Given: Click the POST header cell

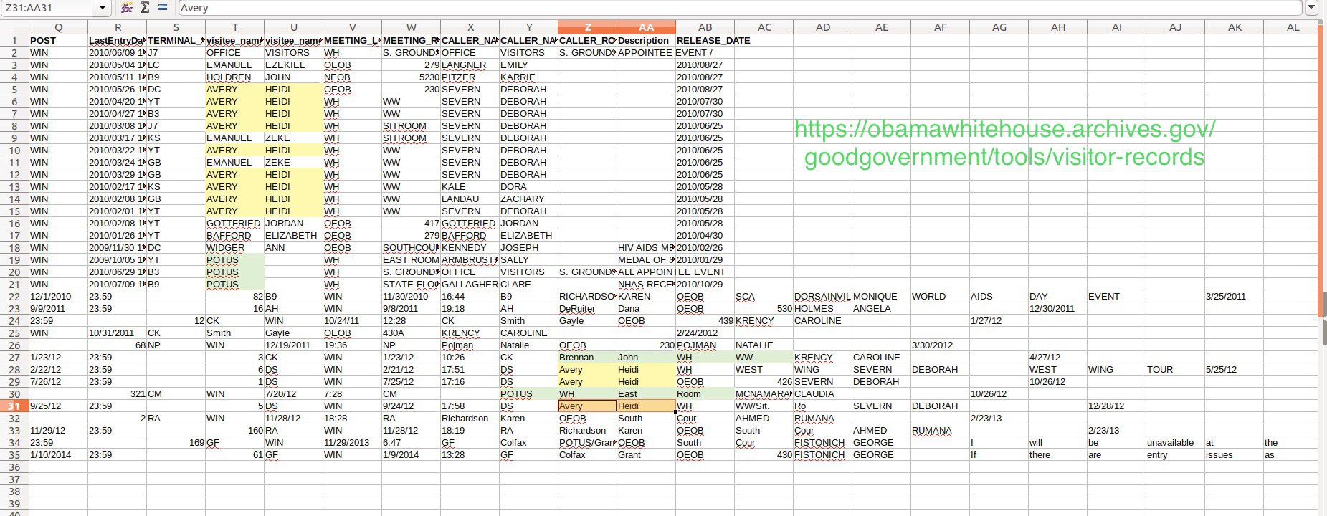Looking at the screenshot, I should pyautogui.click(x=58, y=40).
